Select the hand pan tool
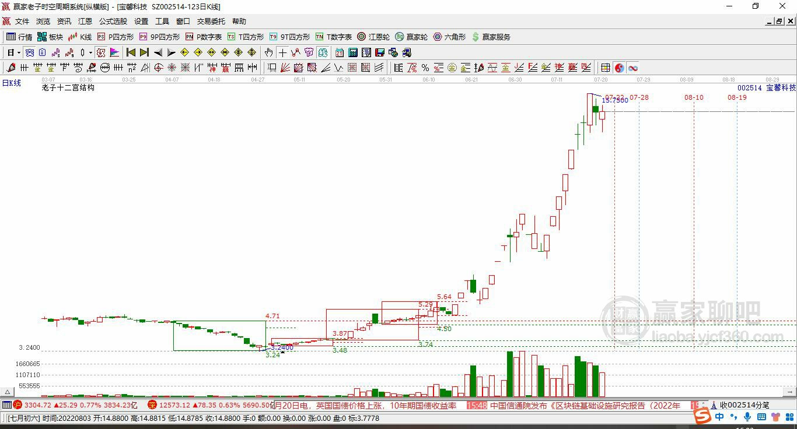 [268, 52]
